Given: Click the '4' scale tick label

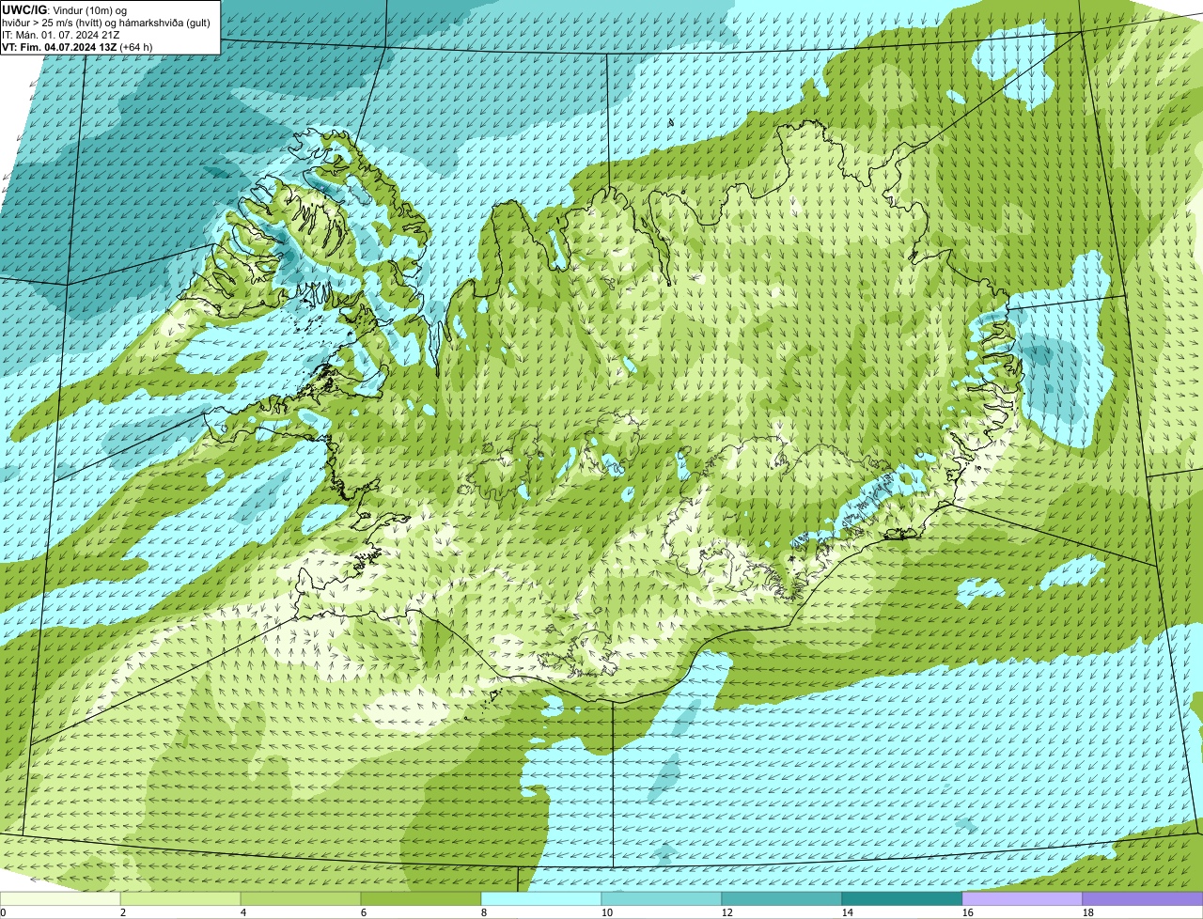Looking at the screenshot, I should coord(242,912).
